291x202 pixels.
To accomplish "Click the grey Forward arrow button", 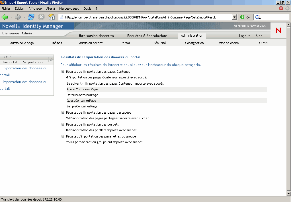I will 18,17.
